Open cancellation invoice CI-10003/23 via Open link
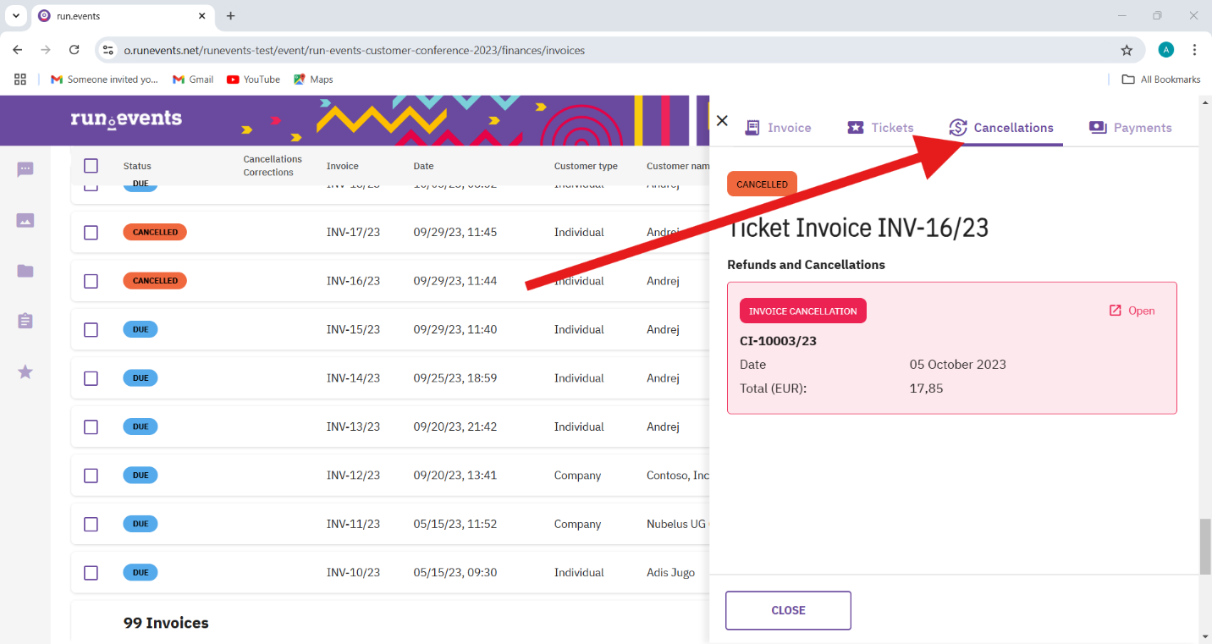Image resolution: width=1212 pixels, height=644 pixels. (x=1132, y=311)
